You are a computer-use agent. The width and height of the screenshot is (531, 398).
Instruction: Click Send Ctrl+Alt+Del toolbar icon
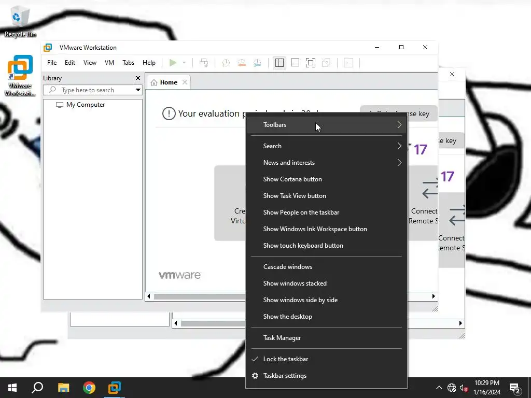click(204, 63)
